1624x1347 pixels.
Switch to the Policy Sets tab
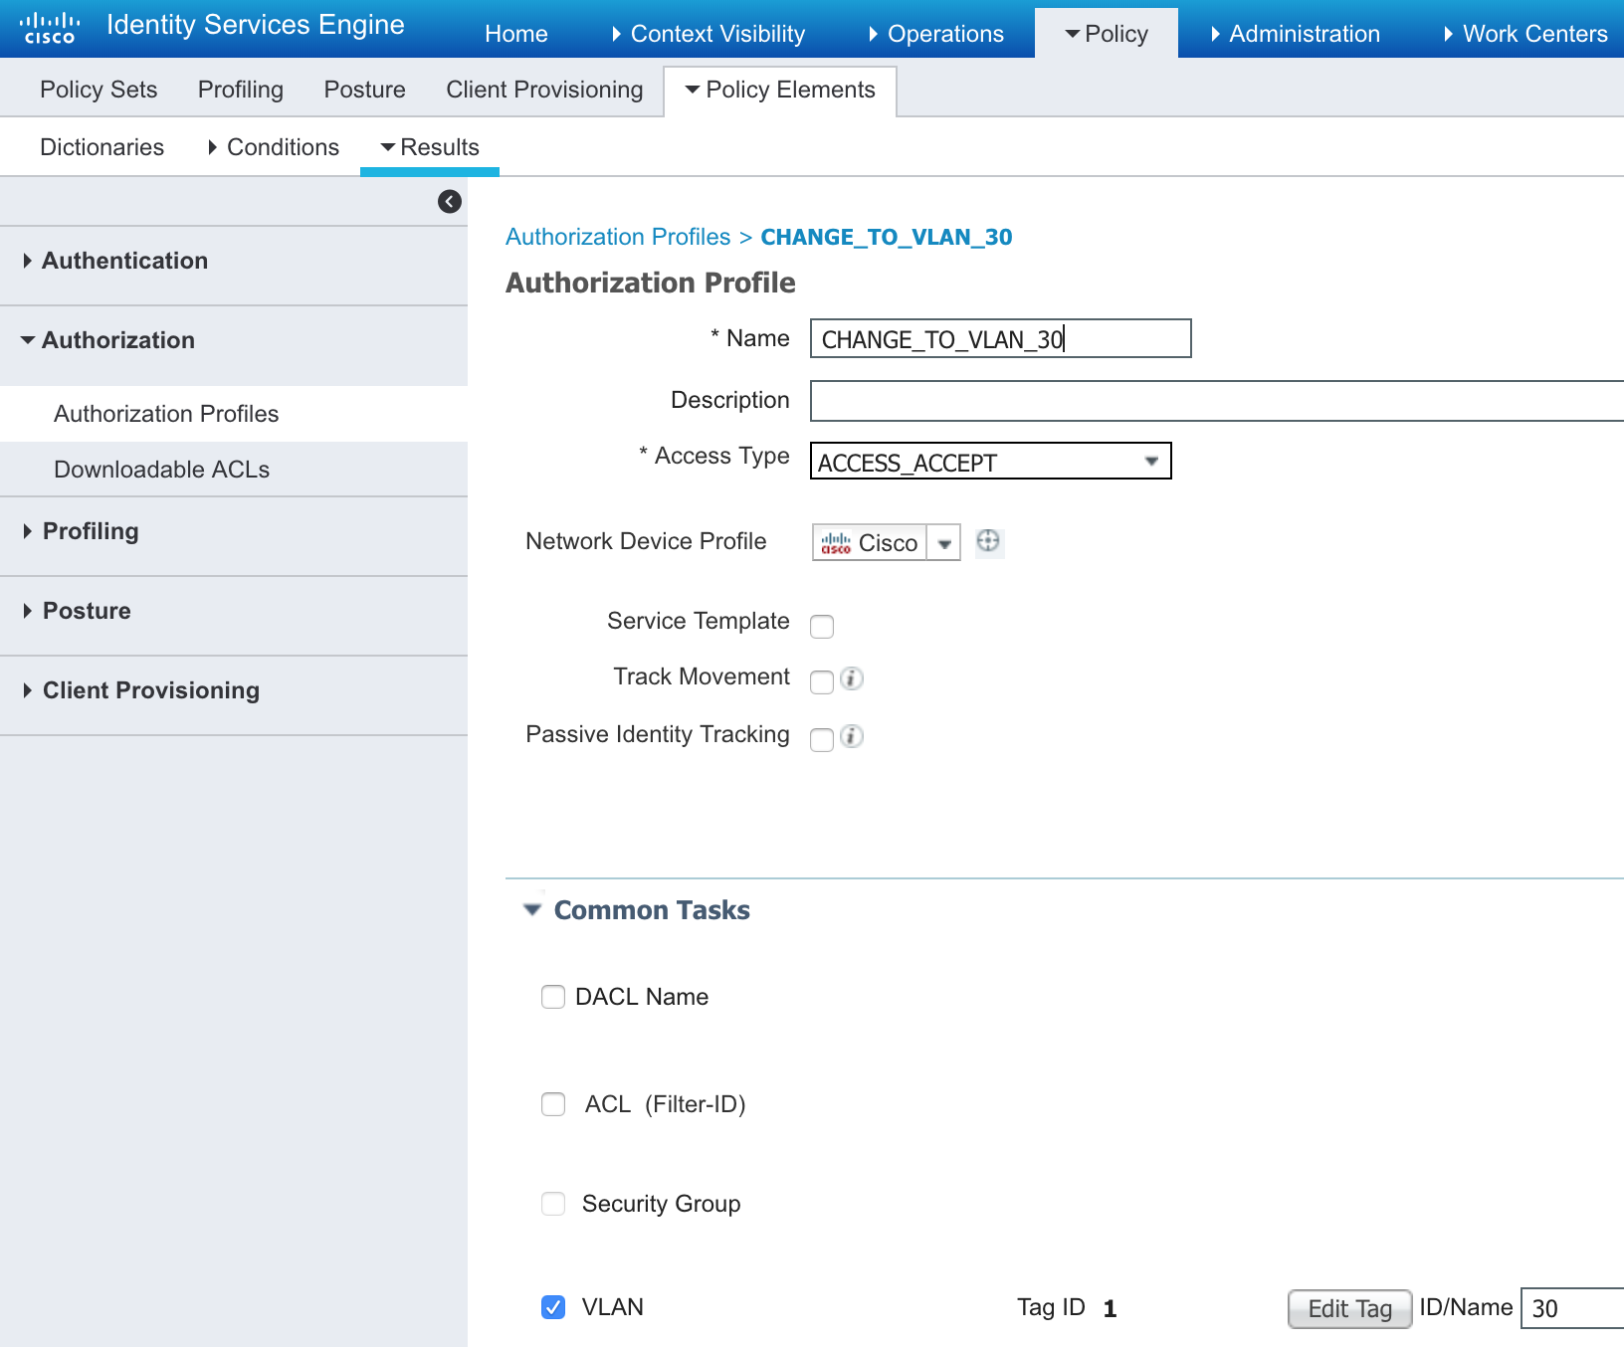click(99, 90)
